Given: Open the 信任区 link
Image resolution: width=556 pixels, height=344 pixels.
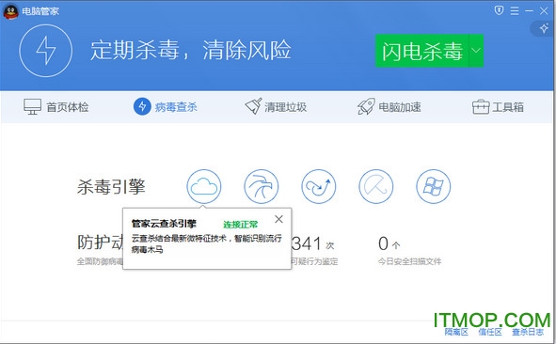Looking at the screenshot, I should (x=490, y=333).
